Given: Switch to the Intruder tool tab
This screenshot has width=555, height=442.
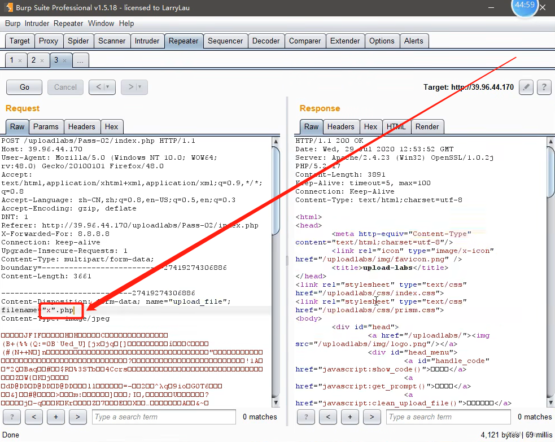Looking at the screenshot, I should [147, 41].
